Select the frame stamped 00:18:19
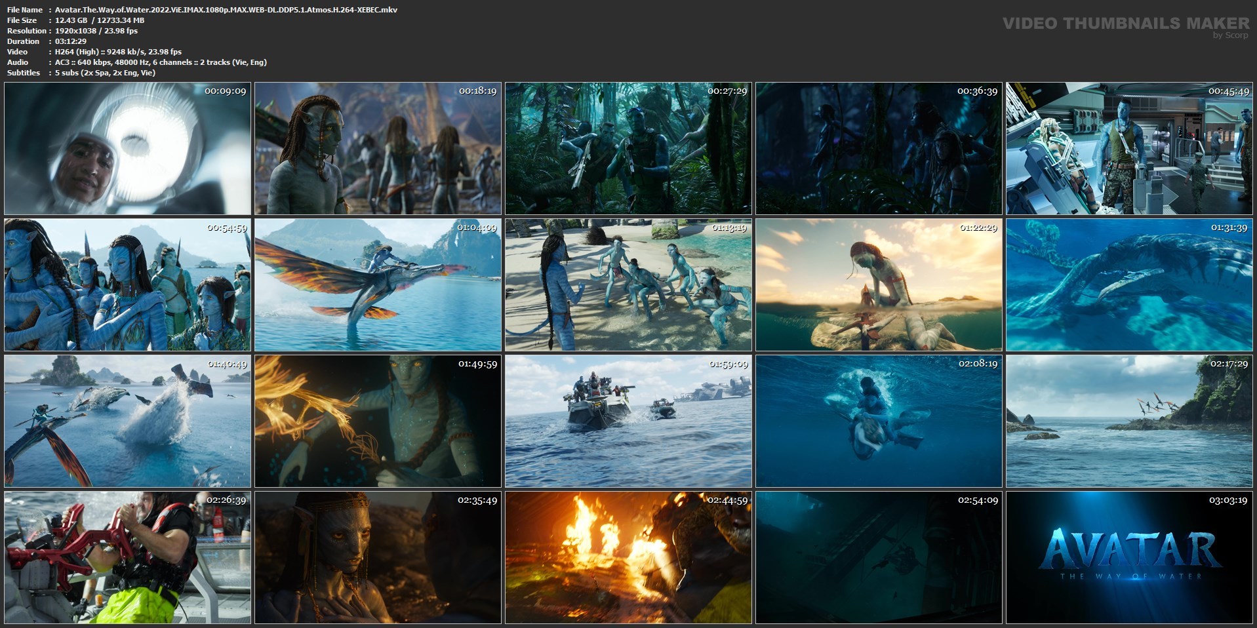 pos(378,149)
